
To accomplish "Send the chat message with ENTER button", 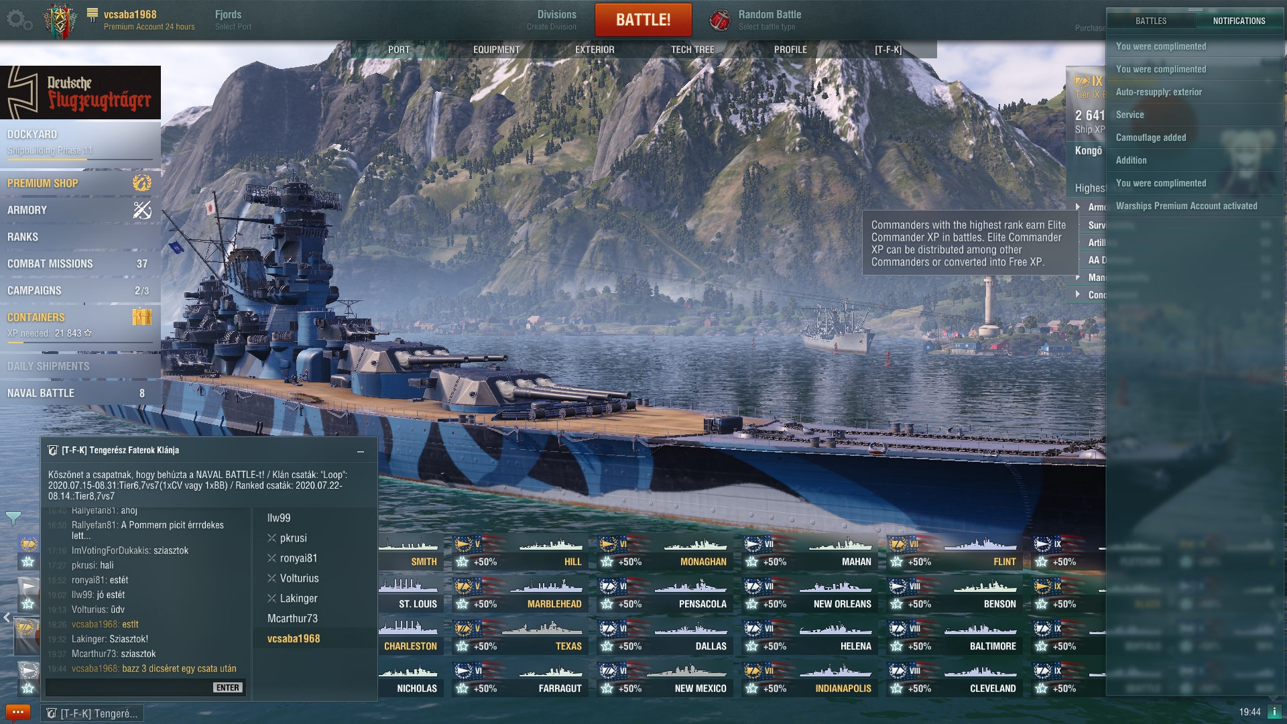I will (228, 688).
